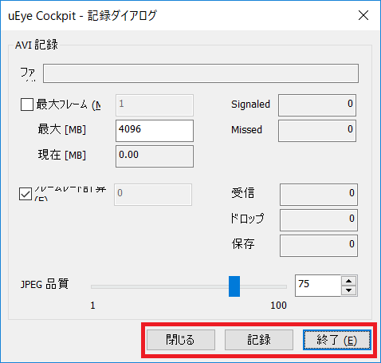
Task: Click the disabled max frames field
Action: click(155, 105)
